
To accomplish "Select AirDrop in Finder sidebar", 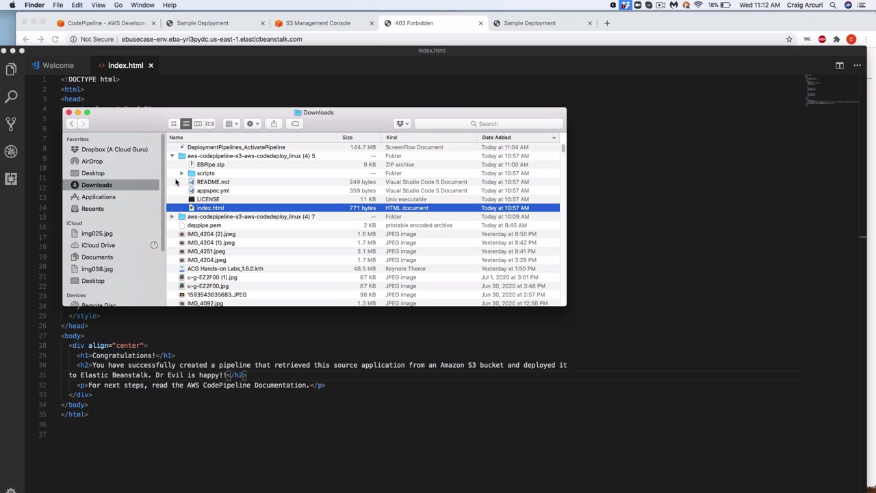I will [x=92, y=162].
